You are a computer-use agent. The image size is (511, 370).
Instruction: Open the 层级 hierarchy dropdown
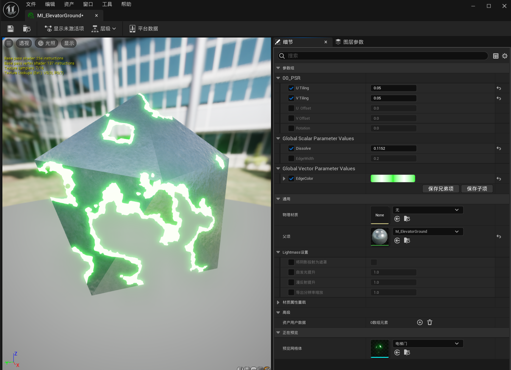click(104, 29)
